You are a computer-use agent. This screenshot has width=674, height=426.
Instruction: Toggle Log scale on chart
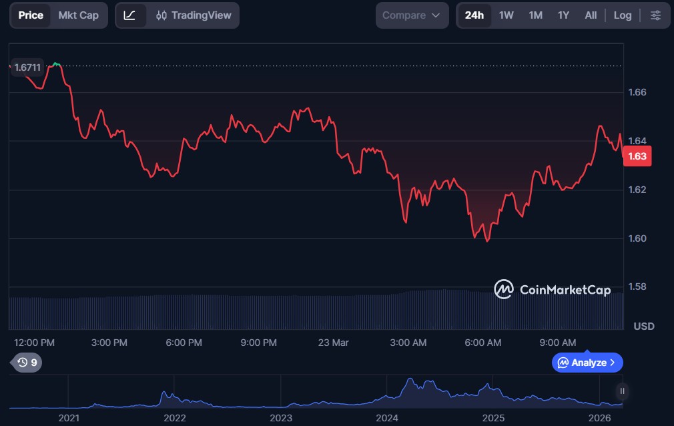[x=622, y=15]
